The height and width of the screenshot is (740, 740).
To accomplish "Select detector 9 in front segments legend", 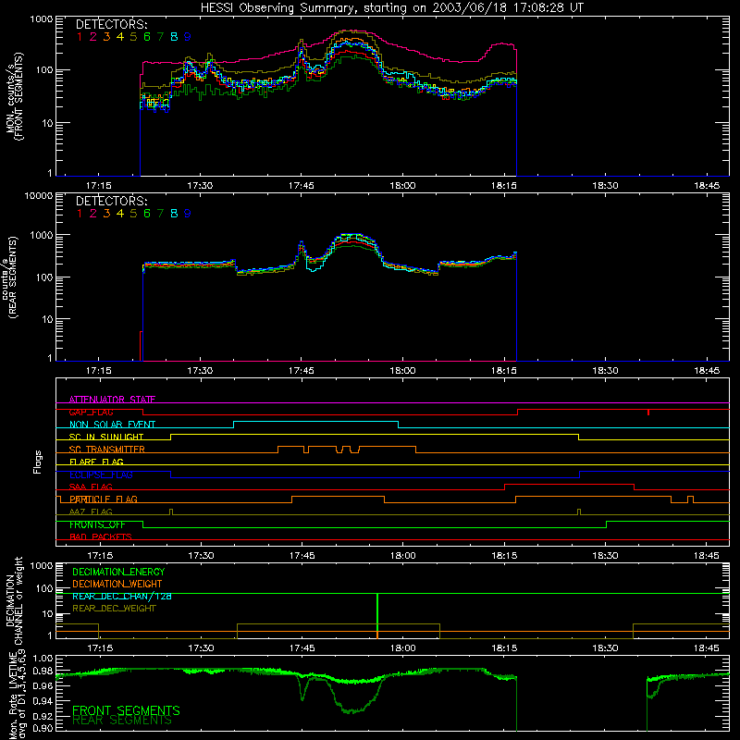I will tap(188, 37).
